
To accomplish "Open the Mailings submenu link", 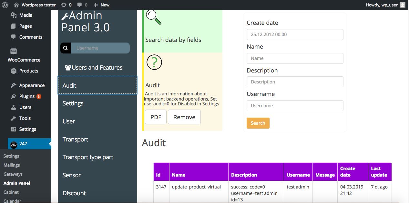I will click(x=12, y=165).
